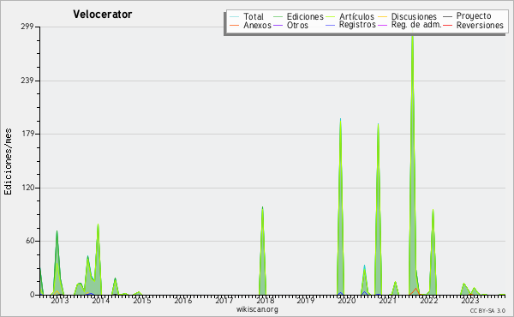Click the 2019 x-axis label

click(x=306, y=301)
